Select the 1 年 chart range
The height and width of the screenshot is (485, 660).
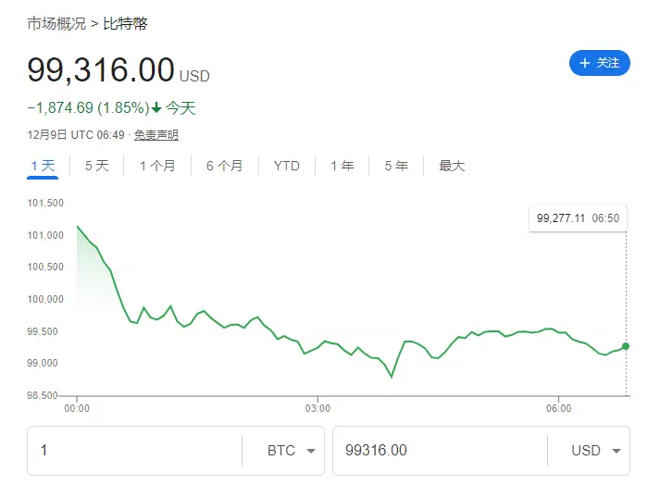(342, 166)
